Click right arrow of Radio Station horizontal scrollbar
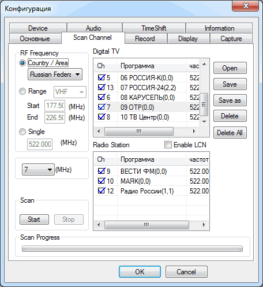This screenshot has width=263, height=287. coord(204,225)
